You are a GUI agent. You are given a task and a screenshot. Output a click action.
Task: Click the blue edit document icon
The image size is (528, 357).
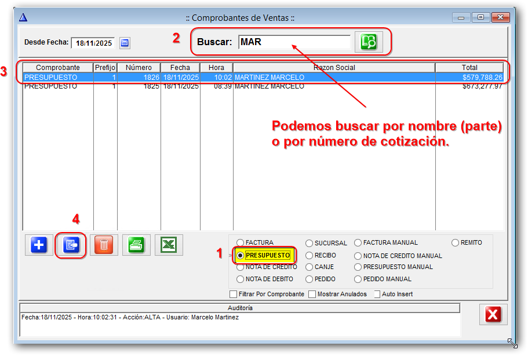(x=71, y=245)
